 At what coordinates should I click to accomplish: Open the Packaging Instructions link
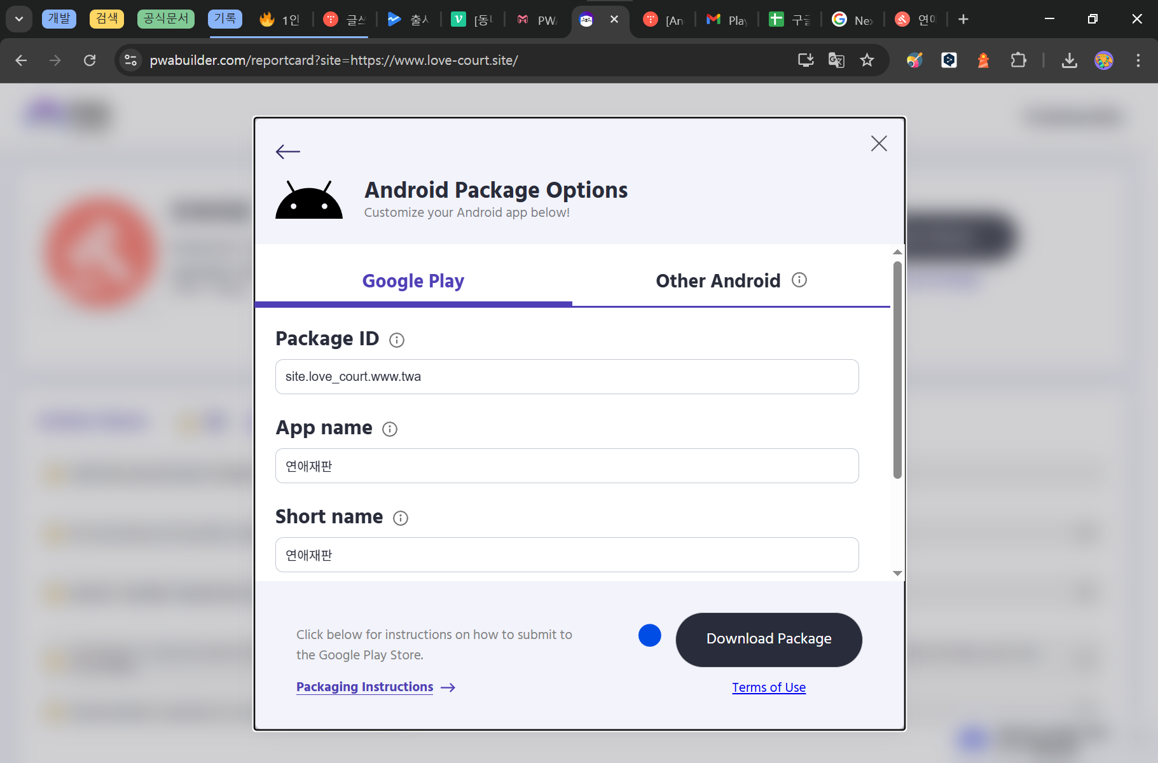pos(364,687)
